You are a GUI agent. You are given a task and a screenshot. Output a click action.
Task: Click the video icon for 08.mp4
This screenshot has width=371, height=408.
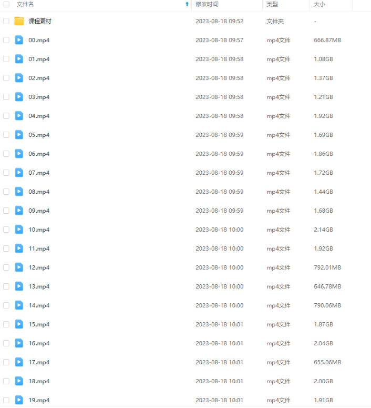click(x=19, y=192)
